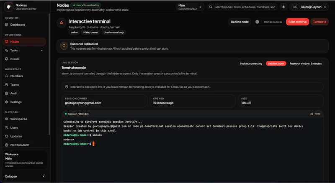
Task: Open Events via its sidebar icon
Action: [6, 59]
